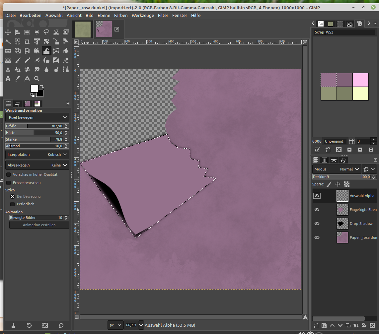Hide the Drop Shadow layer

317,224
